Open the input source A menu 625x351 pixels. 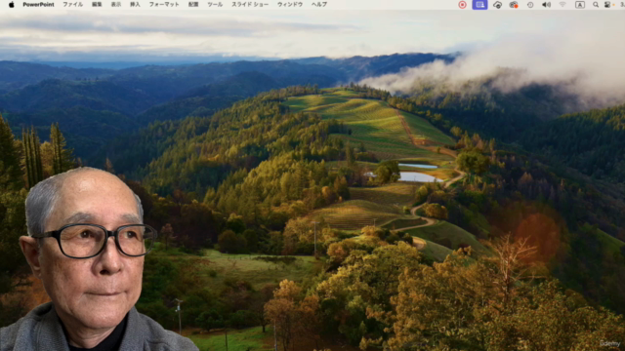(x=580, y=5)
